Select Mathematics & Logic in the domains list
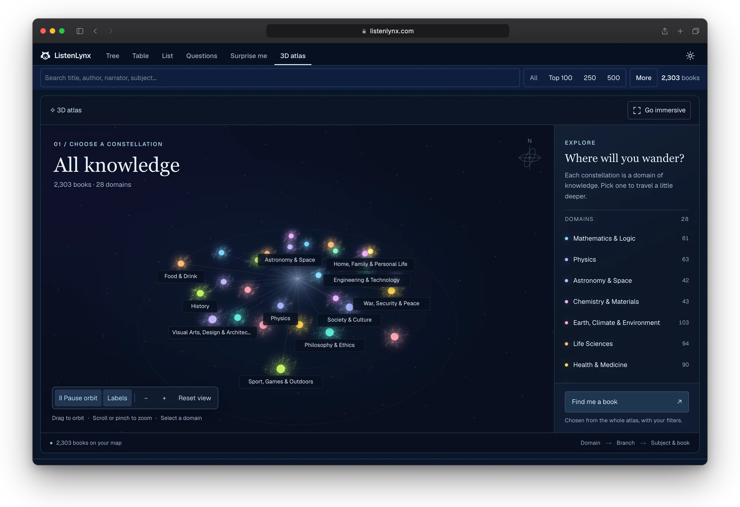The width and height of the screenshot is (740, 507). pyautogui.click(x=626, y=239)
